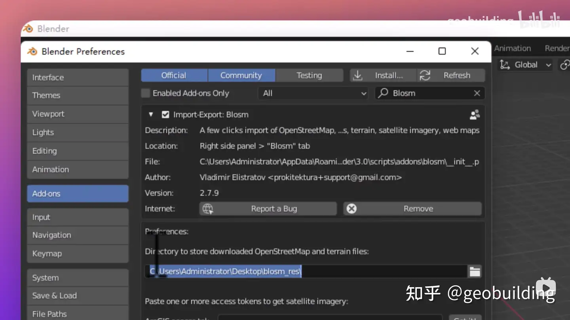This screenshot has width=570, height=320.
Task: Click the community support icon on Blosm row
Action: click(x=475, y=115)
